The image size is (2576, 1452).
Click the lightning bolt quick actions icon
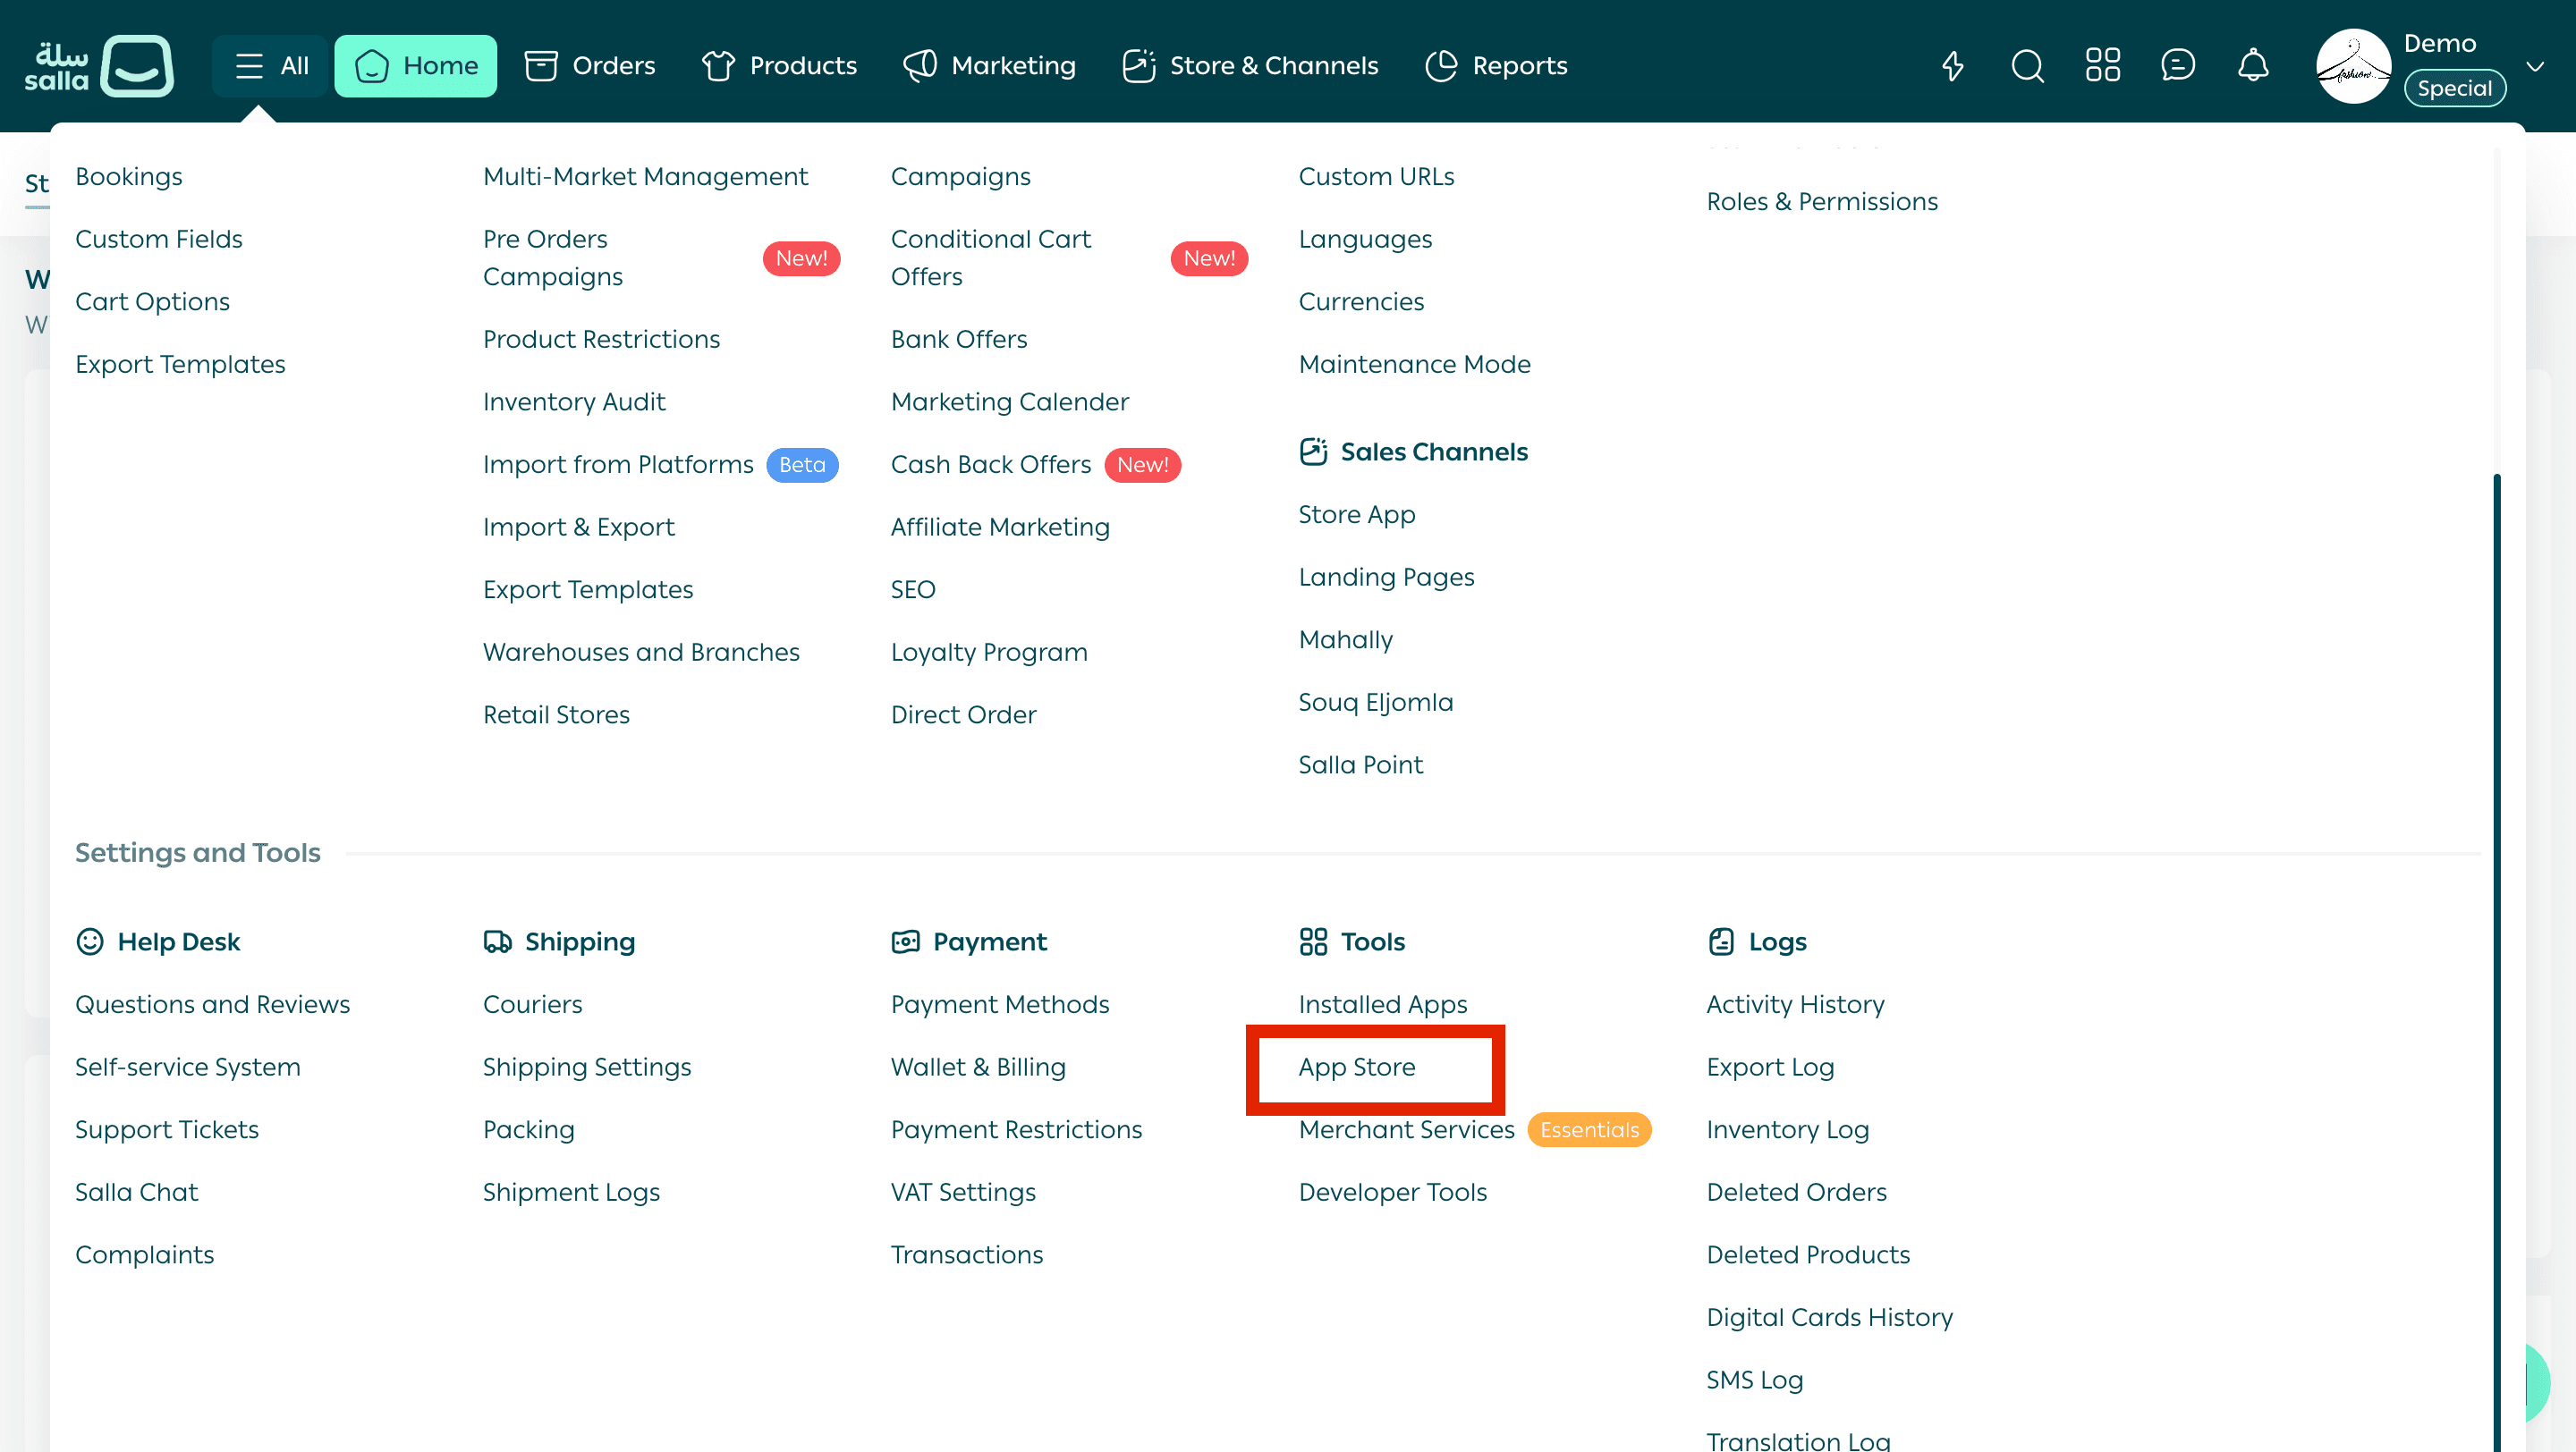tap(1952, 66)
